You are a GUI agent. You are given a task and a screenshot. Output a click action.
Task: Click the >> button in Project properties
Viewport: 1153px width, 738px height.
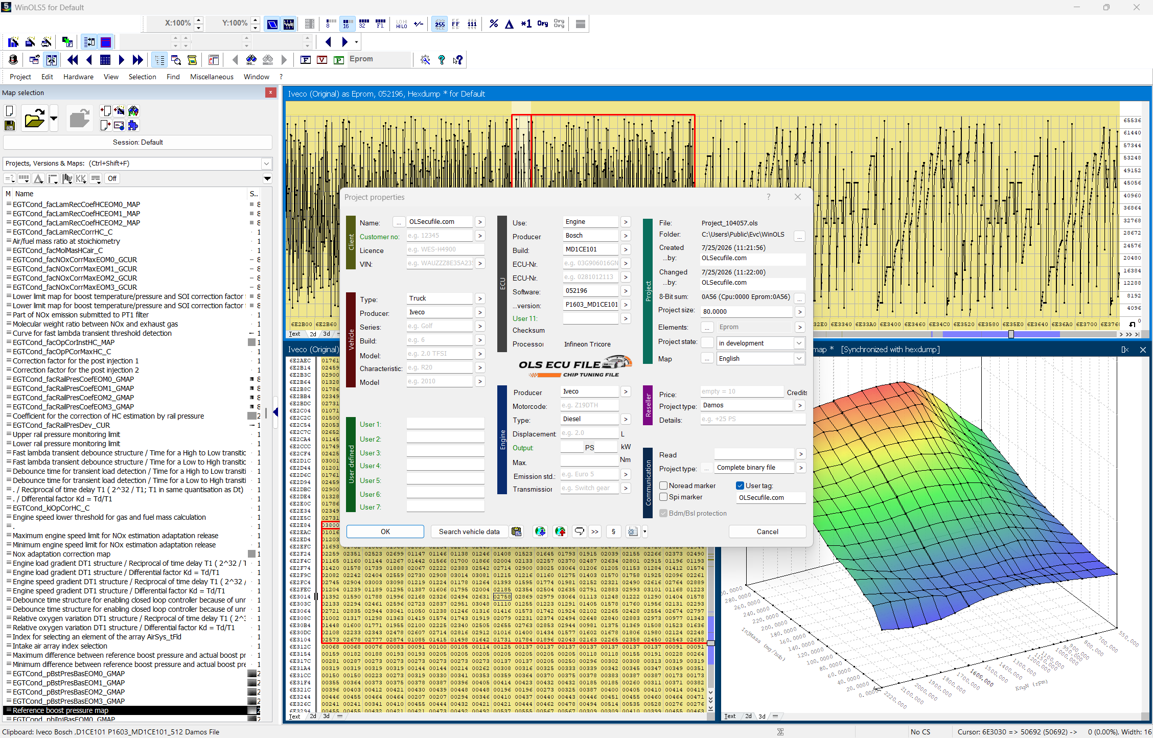(x=595, y=532)
